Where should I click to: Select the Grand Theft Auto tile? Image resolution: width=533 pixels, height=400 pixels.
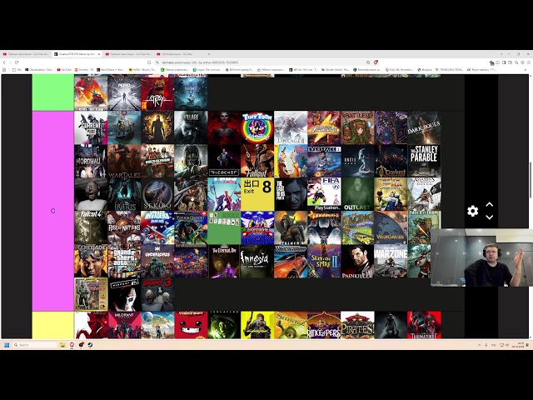click(x=124, y=261)
